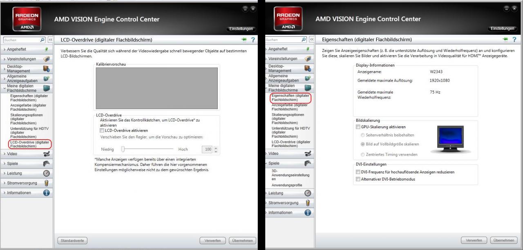Expand Leistung chevron in left window sidebar
The width and height of the screenshot is (523, 250).
coord(4,173)
